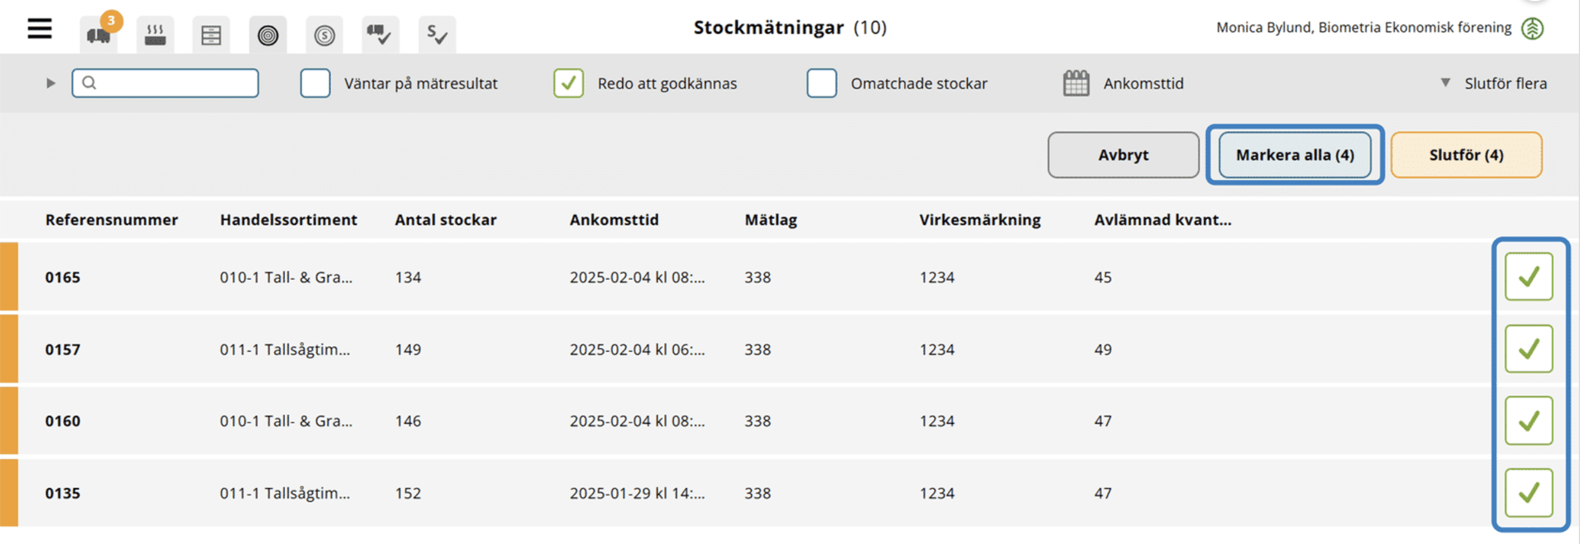The image size is (1580, 544).
Task: Collapse the Slutför flera dropdown
Action: [1493, 83]
